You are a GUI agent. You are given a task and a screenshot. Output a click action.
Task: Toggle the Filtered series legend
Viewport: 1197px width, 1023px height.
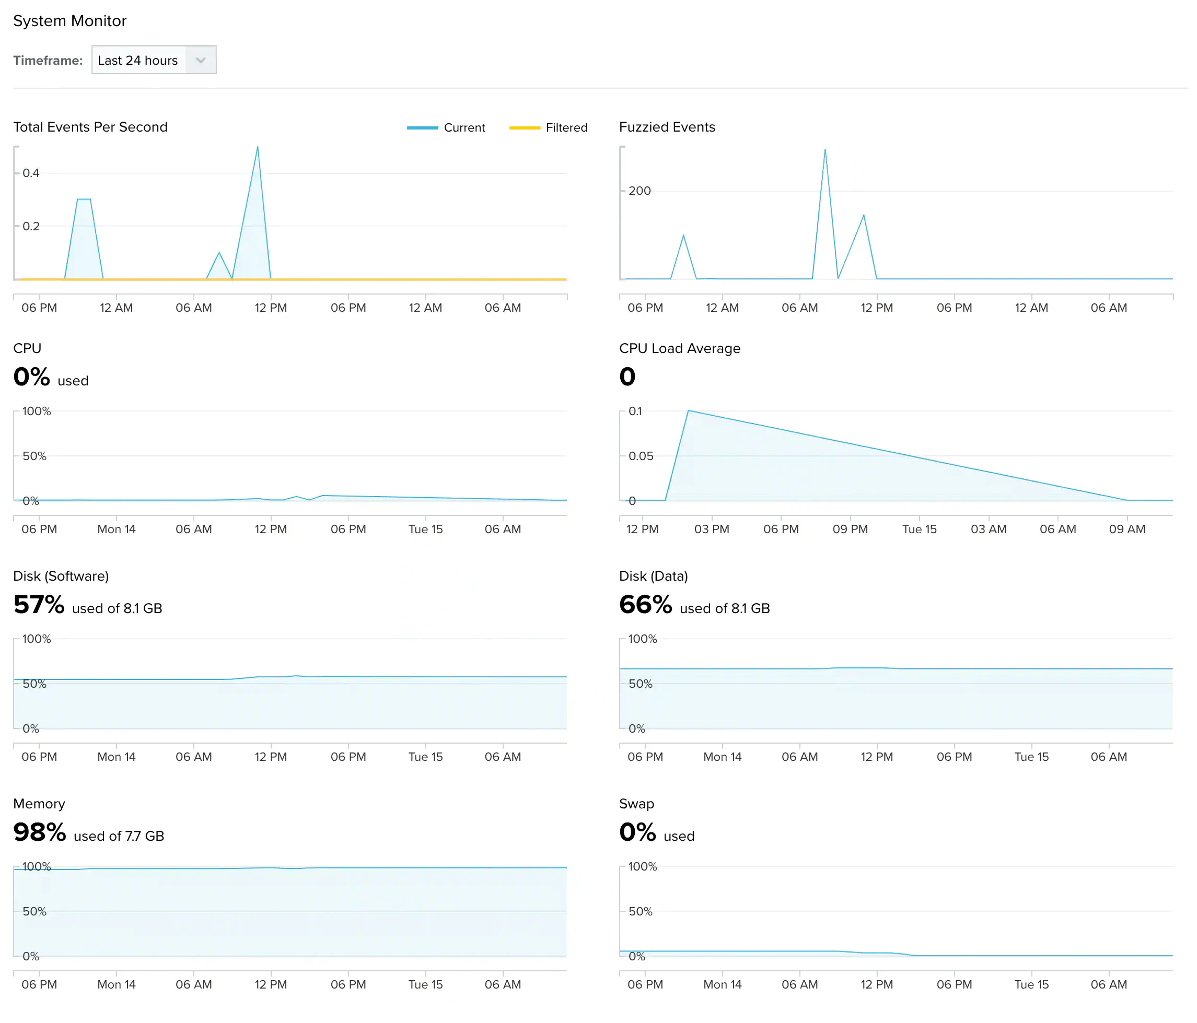[x=566, y=127]
